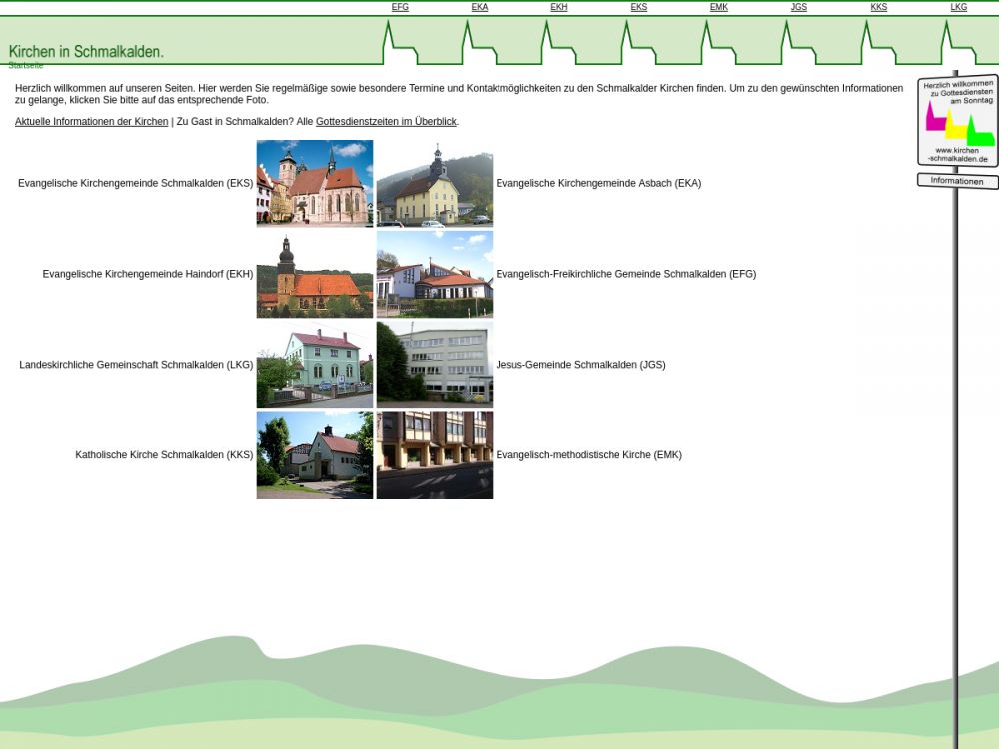Open the EKS top navigation link

coord(639,7)
